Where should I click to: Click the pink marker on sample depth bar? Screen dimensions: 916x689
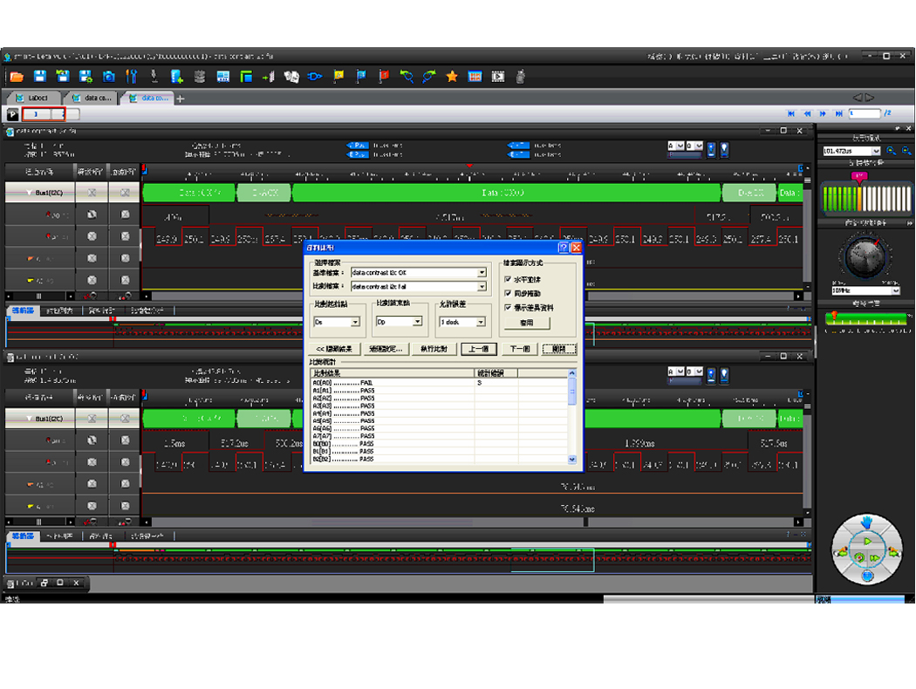tap(858, 176)
